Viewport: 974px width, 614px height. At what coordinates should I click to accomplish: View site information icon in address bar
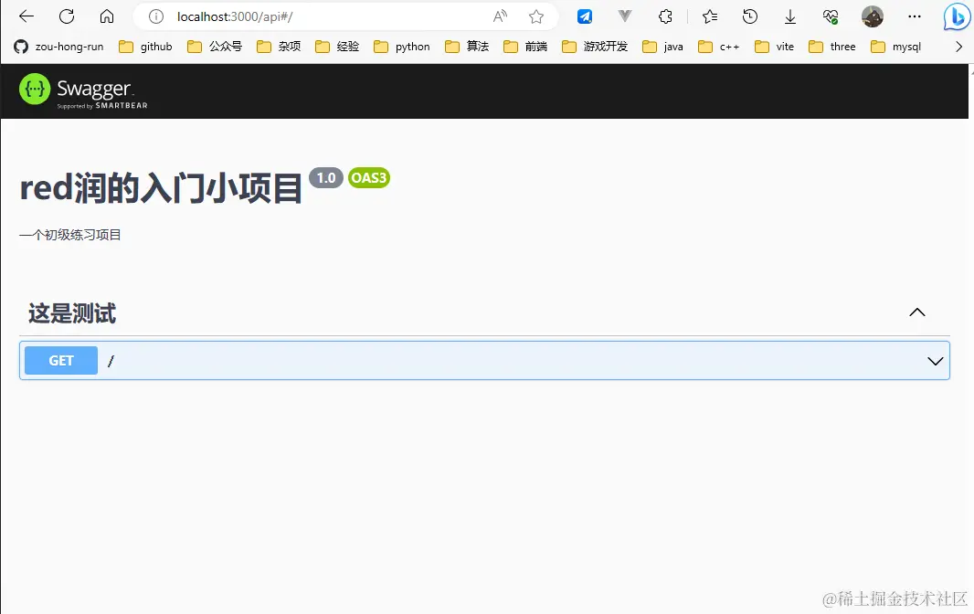coord(156,16)
